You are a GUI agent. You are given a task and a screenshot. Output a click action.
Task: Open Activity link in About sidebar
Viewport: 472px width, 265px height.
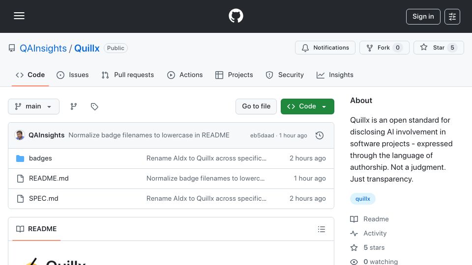pyautogui.click(x=368, y=234)
